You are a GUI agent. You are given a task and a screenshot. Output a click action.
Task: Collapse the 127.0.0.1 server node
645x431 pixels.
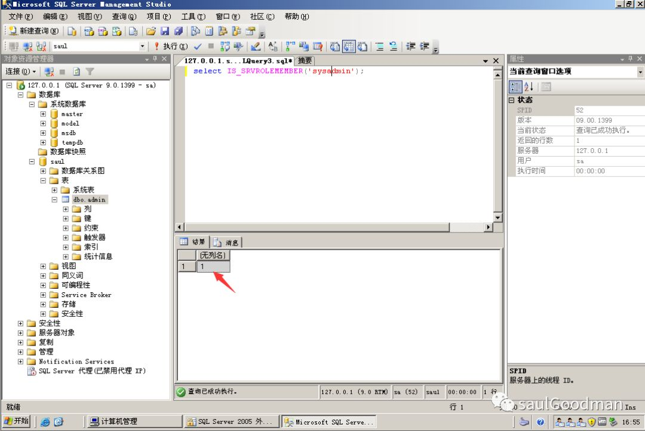tap(10, 85)
